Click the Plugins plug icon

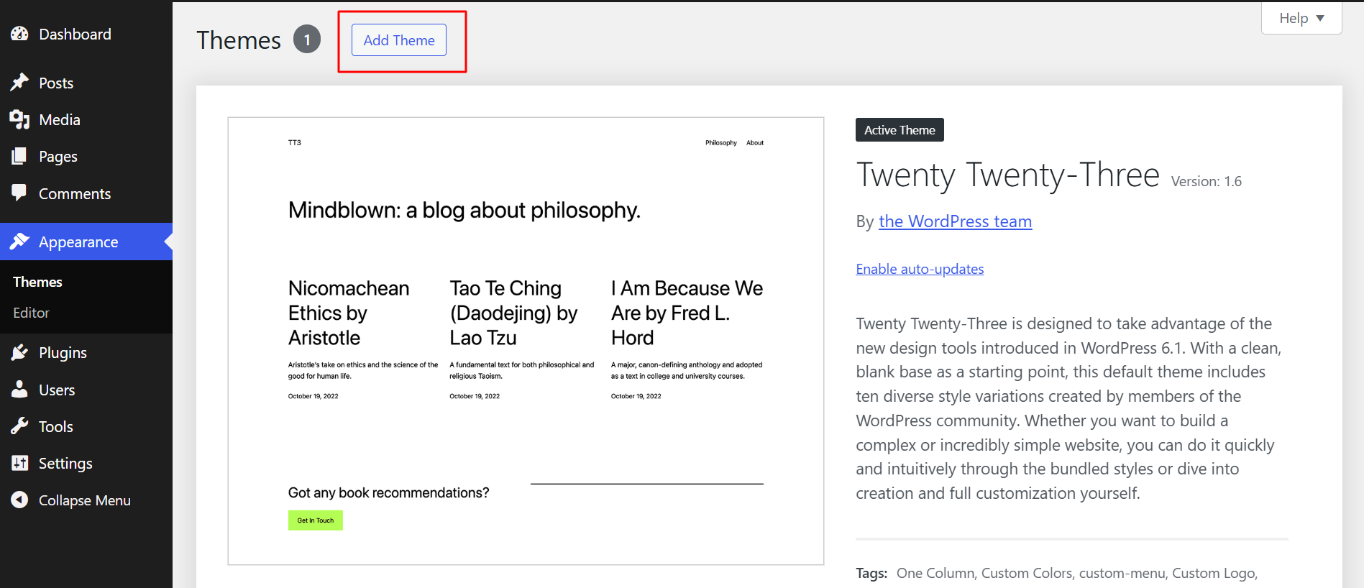pyautogui.click(x=19, y=352)
